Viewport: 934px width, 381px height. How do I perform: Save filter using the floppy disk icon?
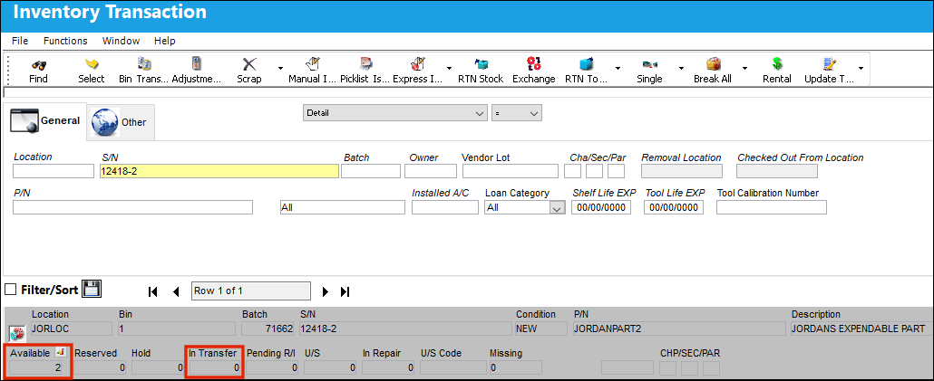point(92,290)
